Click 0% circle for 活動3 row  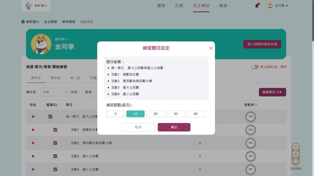(x=250, y=156)
